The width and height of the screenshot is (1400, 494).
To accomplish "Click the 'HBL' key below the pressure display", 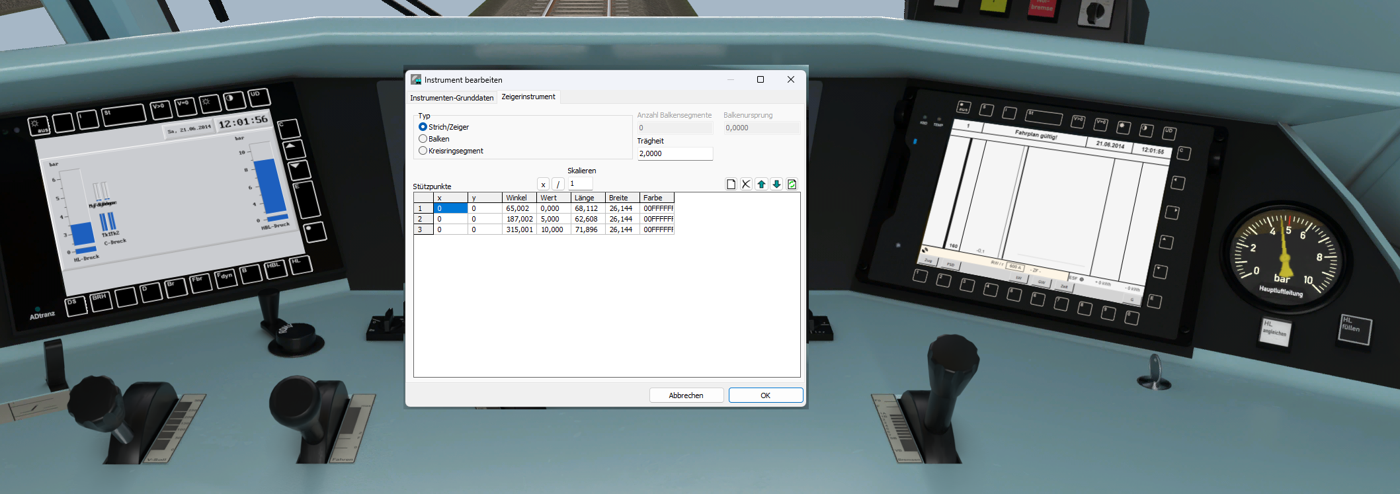I will pyautogui.click(x=275, y=268).
